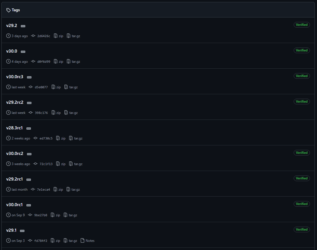
Task: Open the v29.2rc2 tag link
Action: point(15,102)
